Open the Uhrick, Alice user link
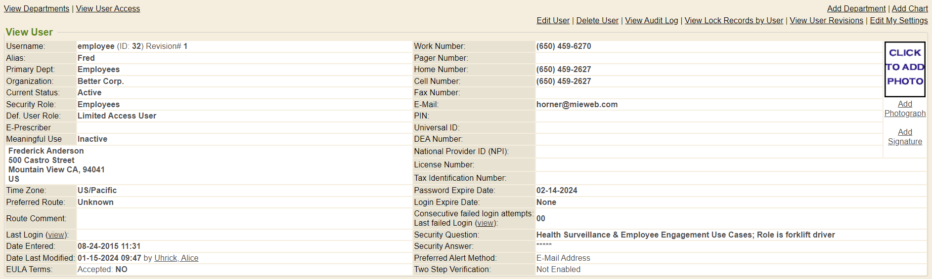 (x=176, y=258)
